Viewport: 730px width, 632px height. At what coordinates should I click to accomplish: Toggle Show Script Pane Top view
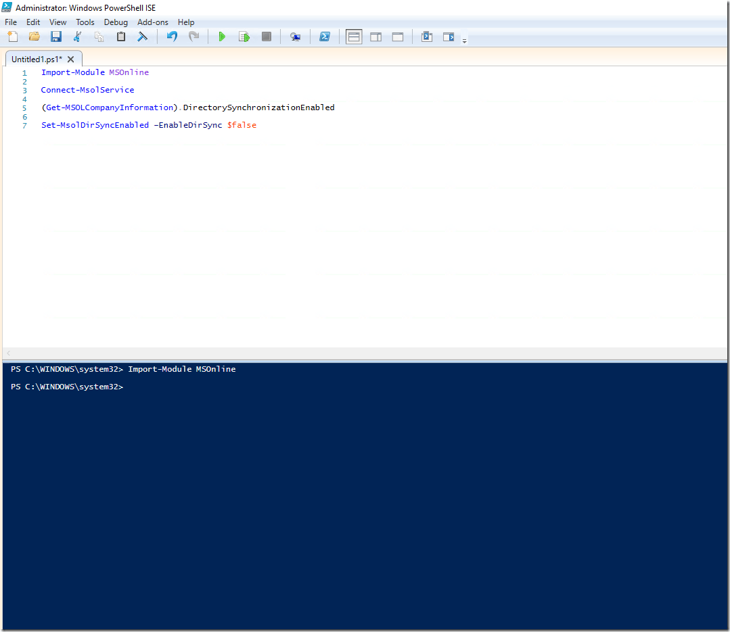tap(353, 37)
